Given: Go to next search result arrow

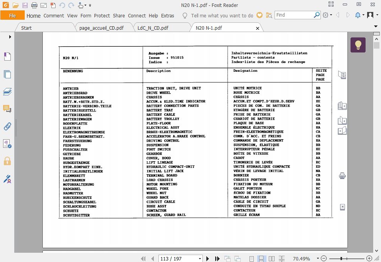Looking at the screenshot, I should (348, 15).
